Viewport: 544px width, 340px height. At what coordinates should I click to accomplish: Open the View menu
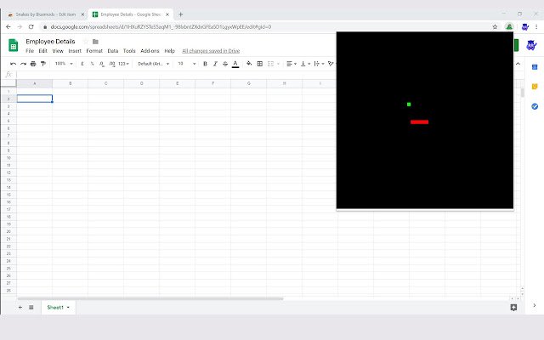(x=58, y=51)
